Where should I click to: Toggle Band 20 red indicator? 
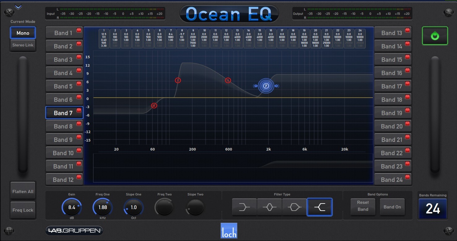point(407,124)
